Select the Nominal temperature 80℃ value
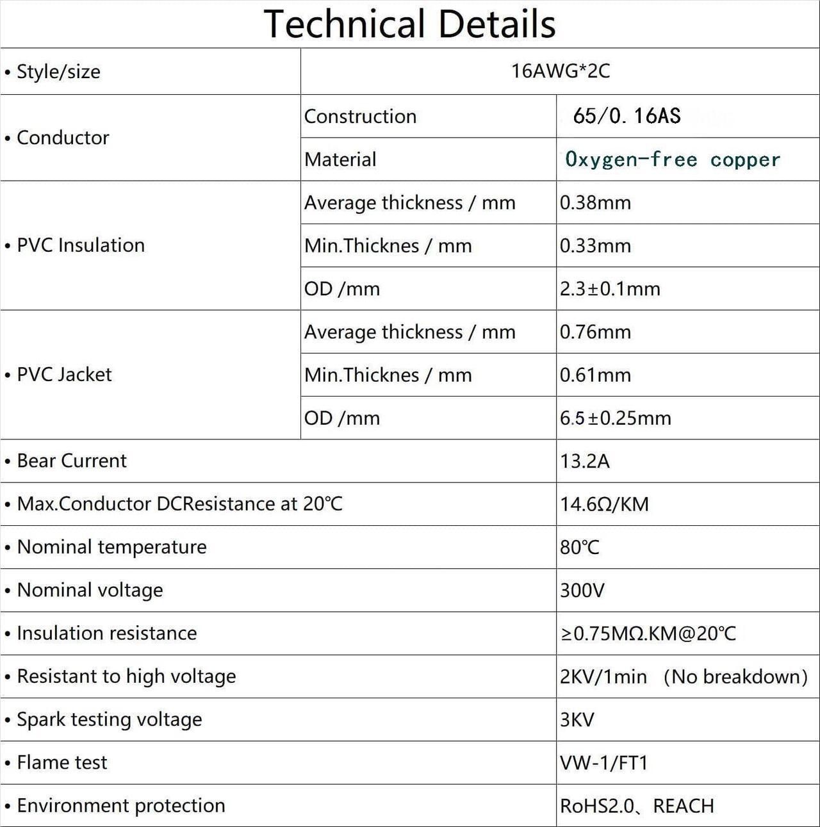The width and height of the screenshot is (820, 827). [x=580, y=547]
